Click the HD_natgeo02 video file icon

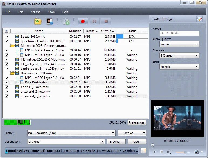pyautogui.click(x=17, y=59)
